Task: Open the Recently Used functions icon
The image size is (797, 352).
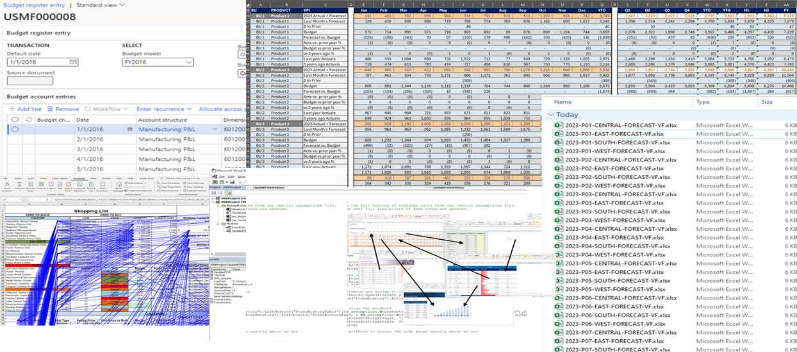Action: [x=31, y=184]
